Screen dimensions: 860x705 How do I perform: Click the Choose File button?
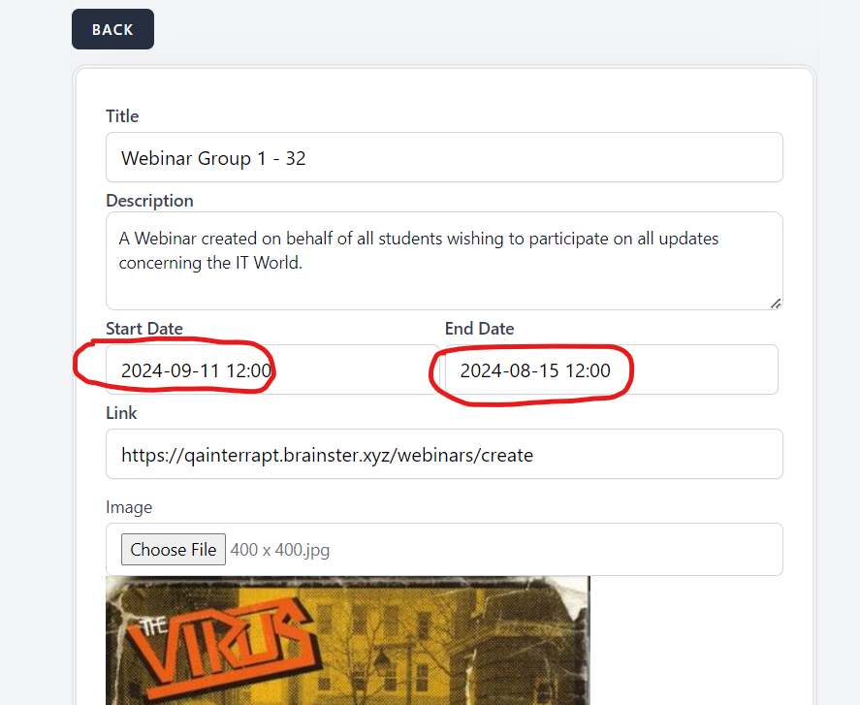pyautogui.click(x=174, y=550)
